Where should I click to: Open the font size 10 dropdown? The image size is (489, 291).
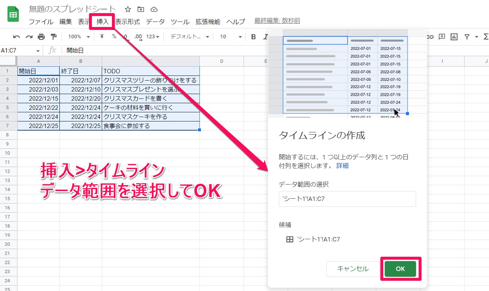click(x=231, y=36)
